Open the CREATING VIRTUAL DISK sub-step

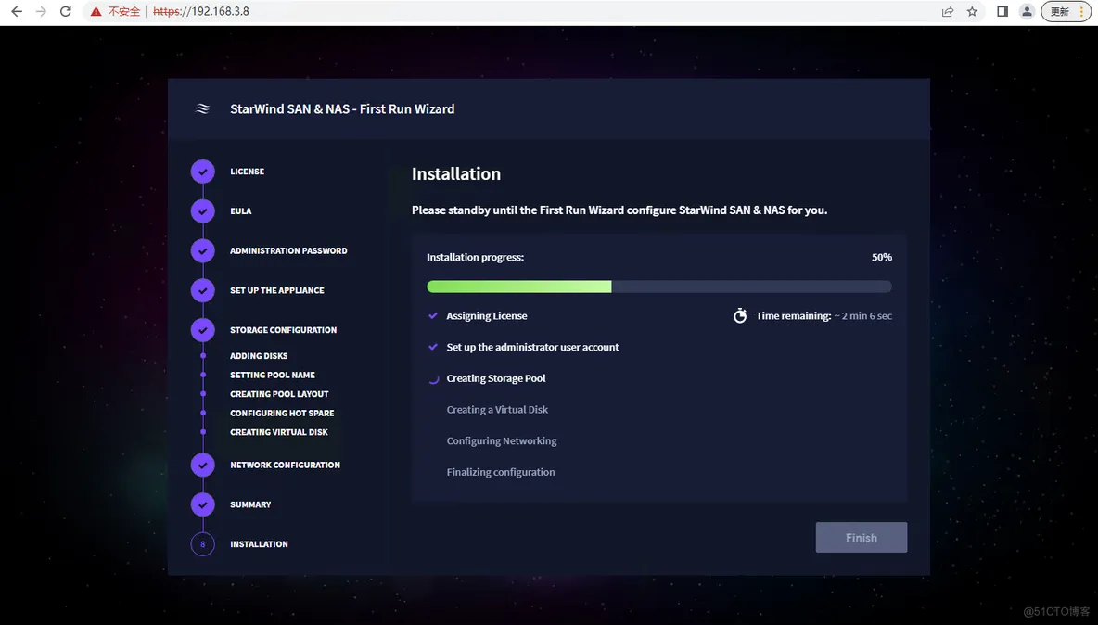pos(279,432)
